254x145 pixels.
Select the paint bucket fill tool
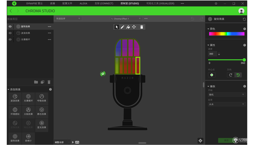(128, 27)
